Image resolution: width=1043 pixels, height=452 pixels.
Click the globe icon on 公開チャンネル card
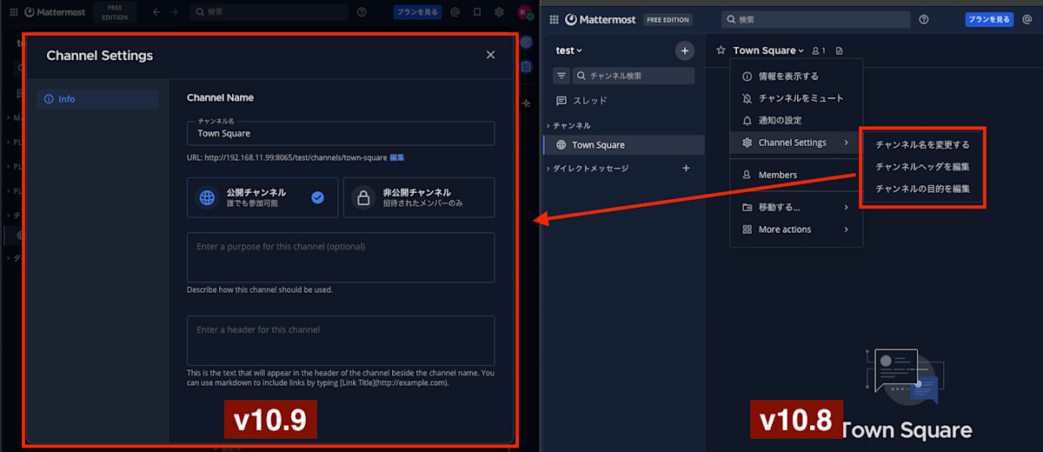(207, 197)
